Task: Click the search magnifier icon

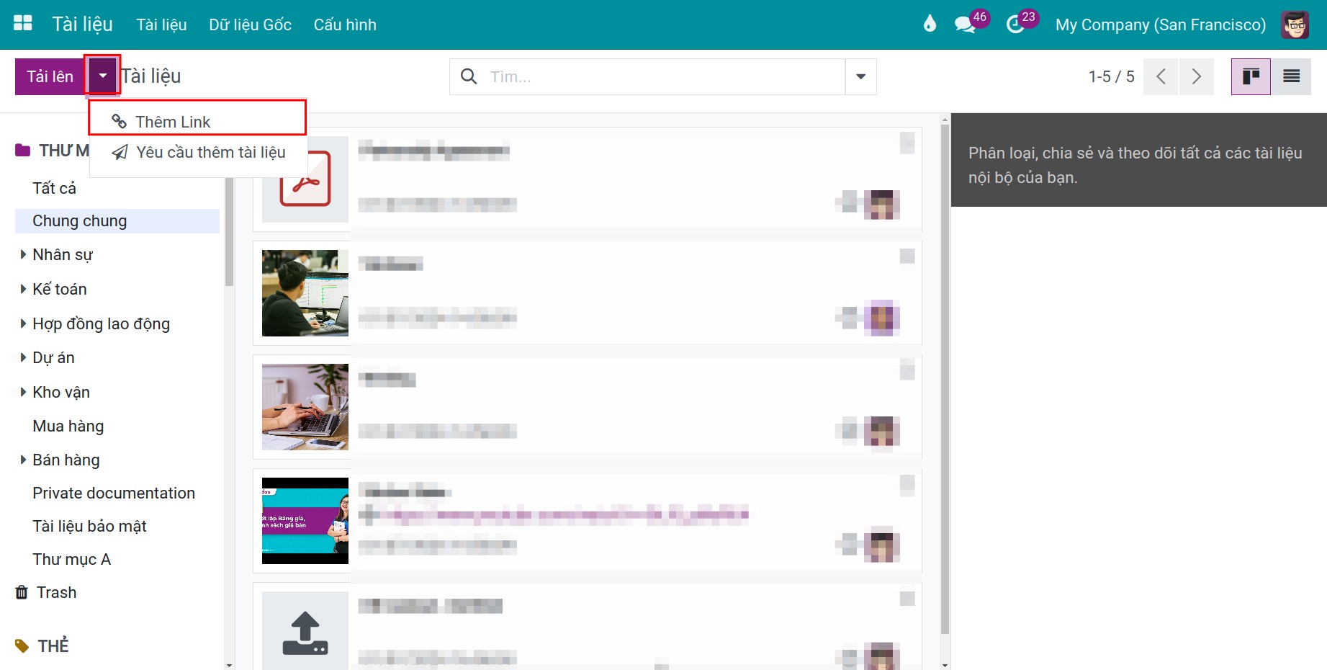Action: point(469,76)
